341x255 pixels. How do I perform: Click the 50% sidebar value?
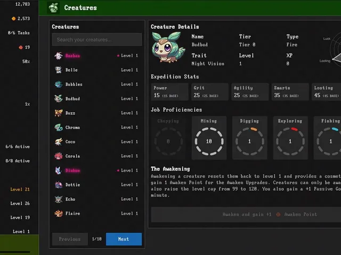tap(26, 62)
